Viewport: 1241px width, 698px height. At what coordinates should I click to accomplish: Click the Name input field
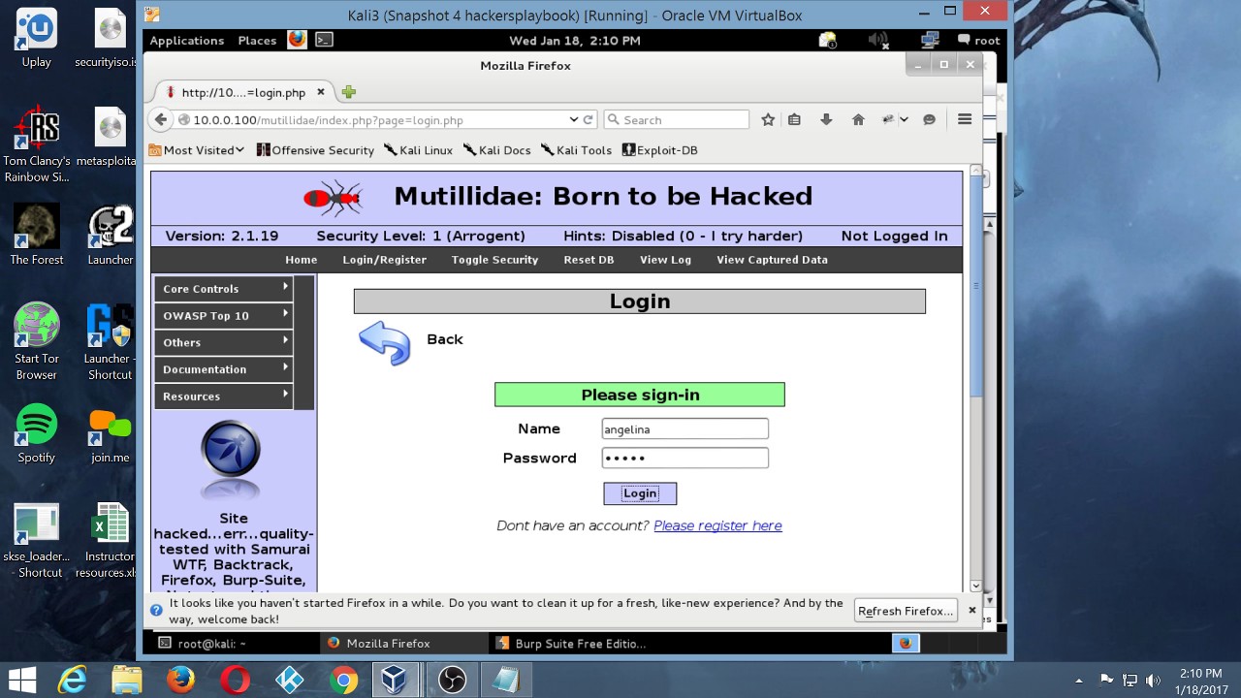click(684, 428)
